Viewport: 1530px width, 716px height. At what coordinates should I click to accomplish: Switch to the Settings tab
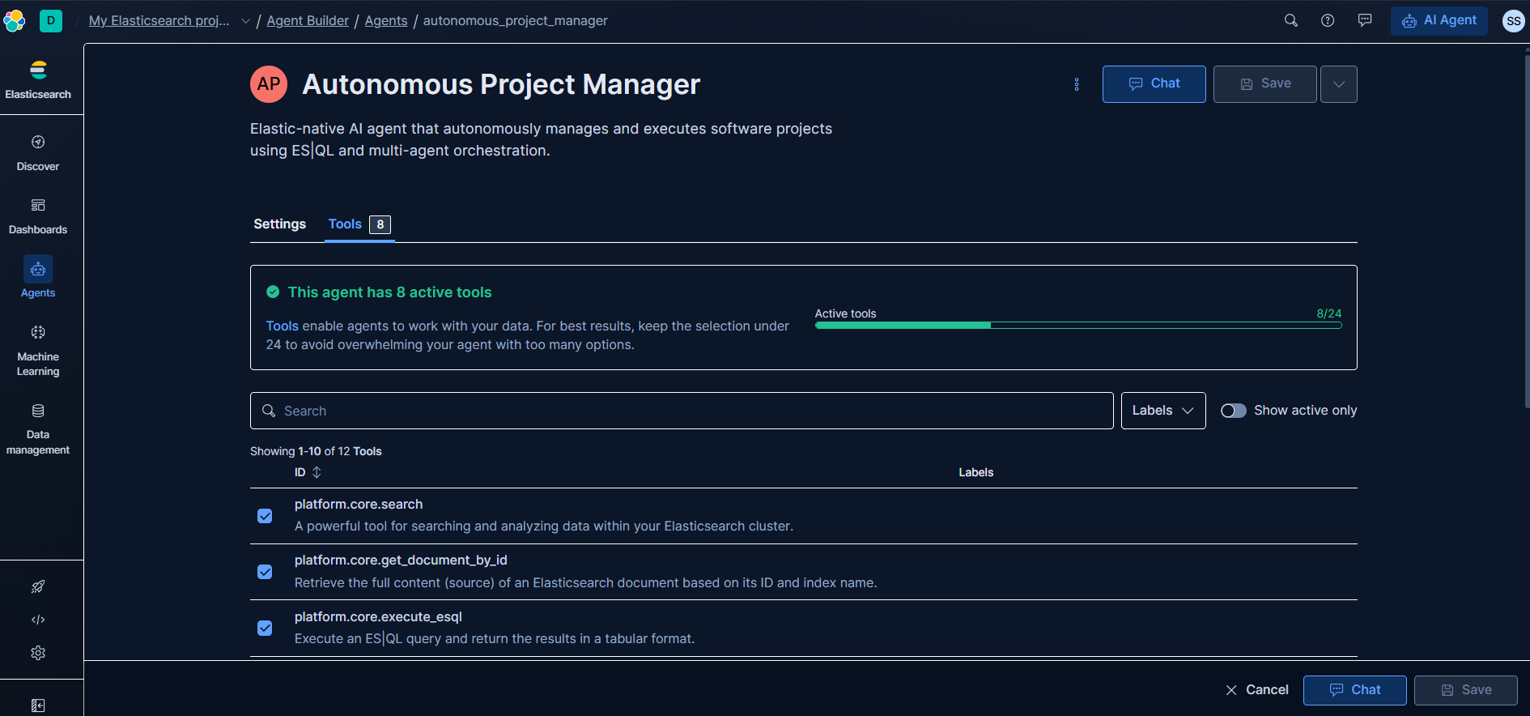(280, 224)
